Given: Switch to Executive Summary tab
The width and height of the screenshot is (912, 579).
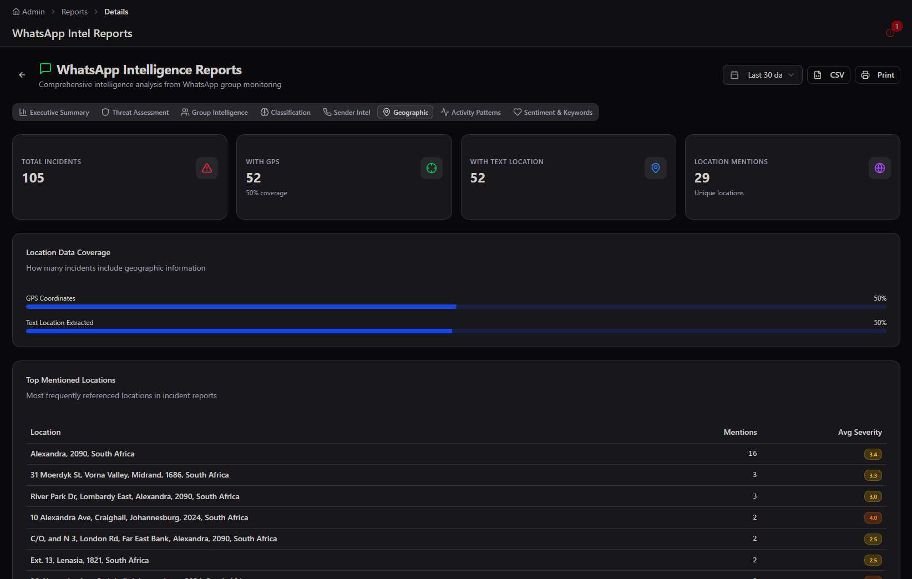Looking at the screenshot, I should [54, 112].
